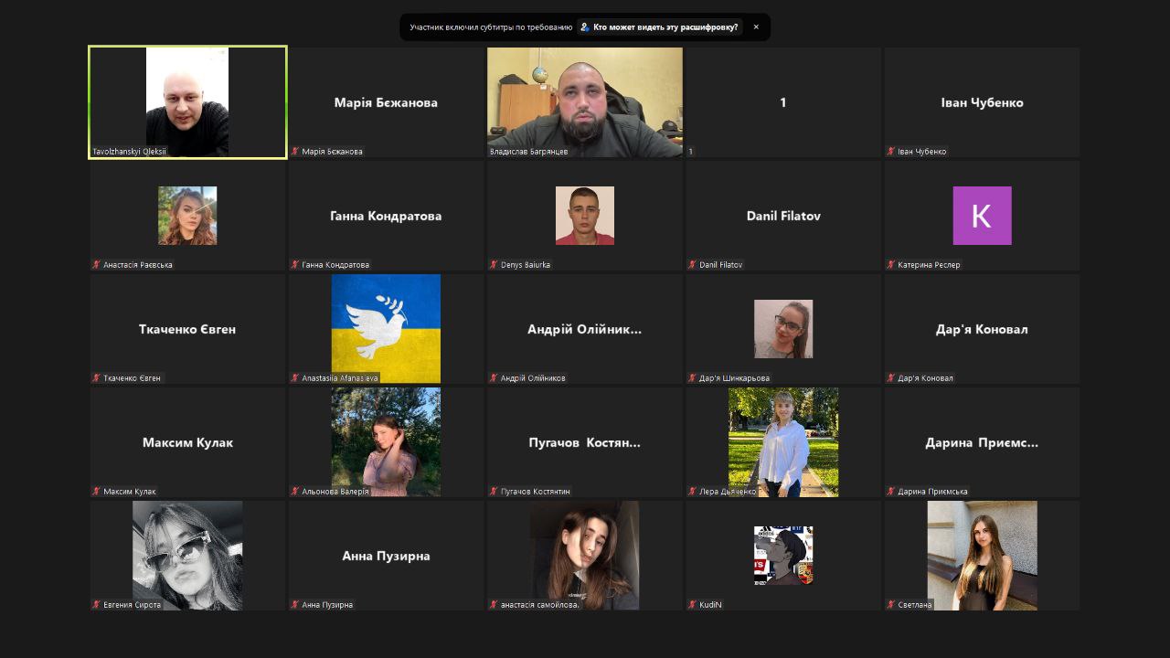The image size is (1170, 658).
Task: Select the Владислав Багрянцев video tile
Action: (585, 101)
